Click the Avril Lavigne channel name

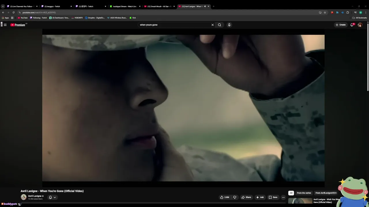pos(35,196)
